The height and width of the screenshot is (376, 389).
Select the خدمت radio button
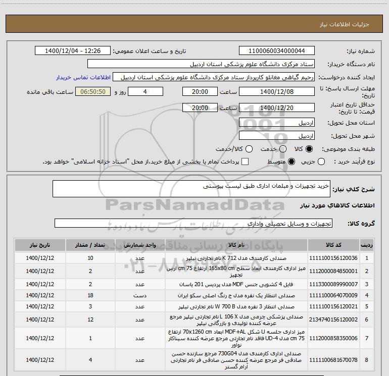tap(283, 149)
